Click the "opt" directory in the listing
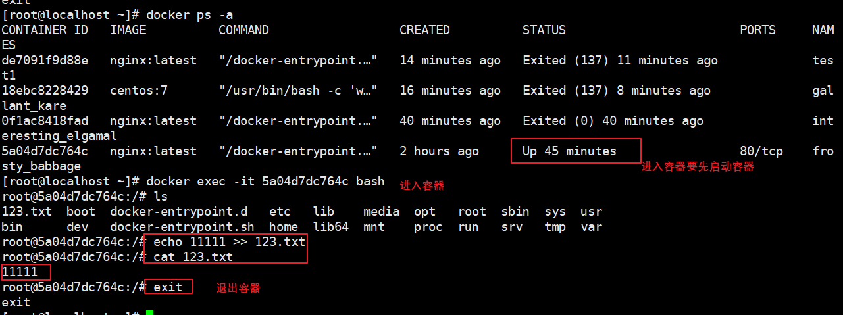Viewport: 843px width, 315px height. [424, 211]
